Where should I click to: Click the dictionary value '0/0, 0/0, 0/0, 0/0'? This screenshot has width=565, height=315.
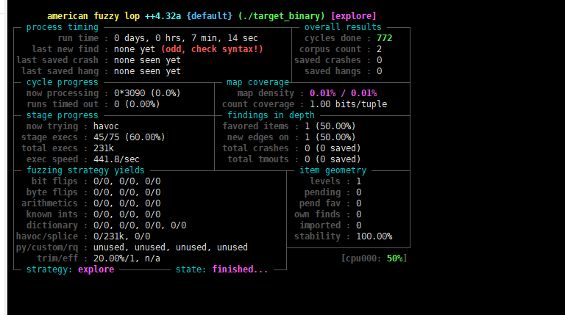click(x=140, y=225)
